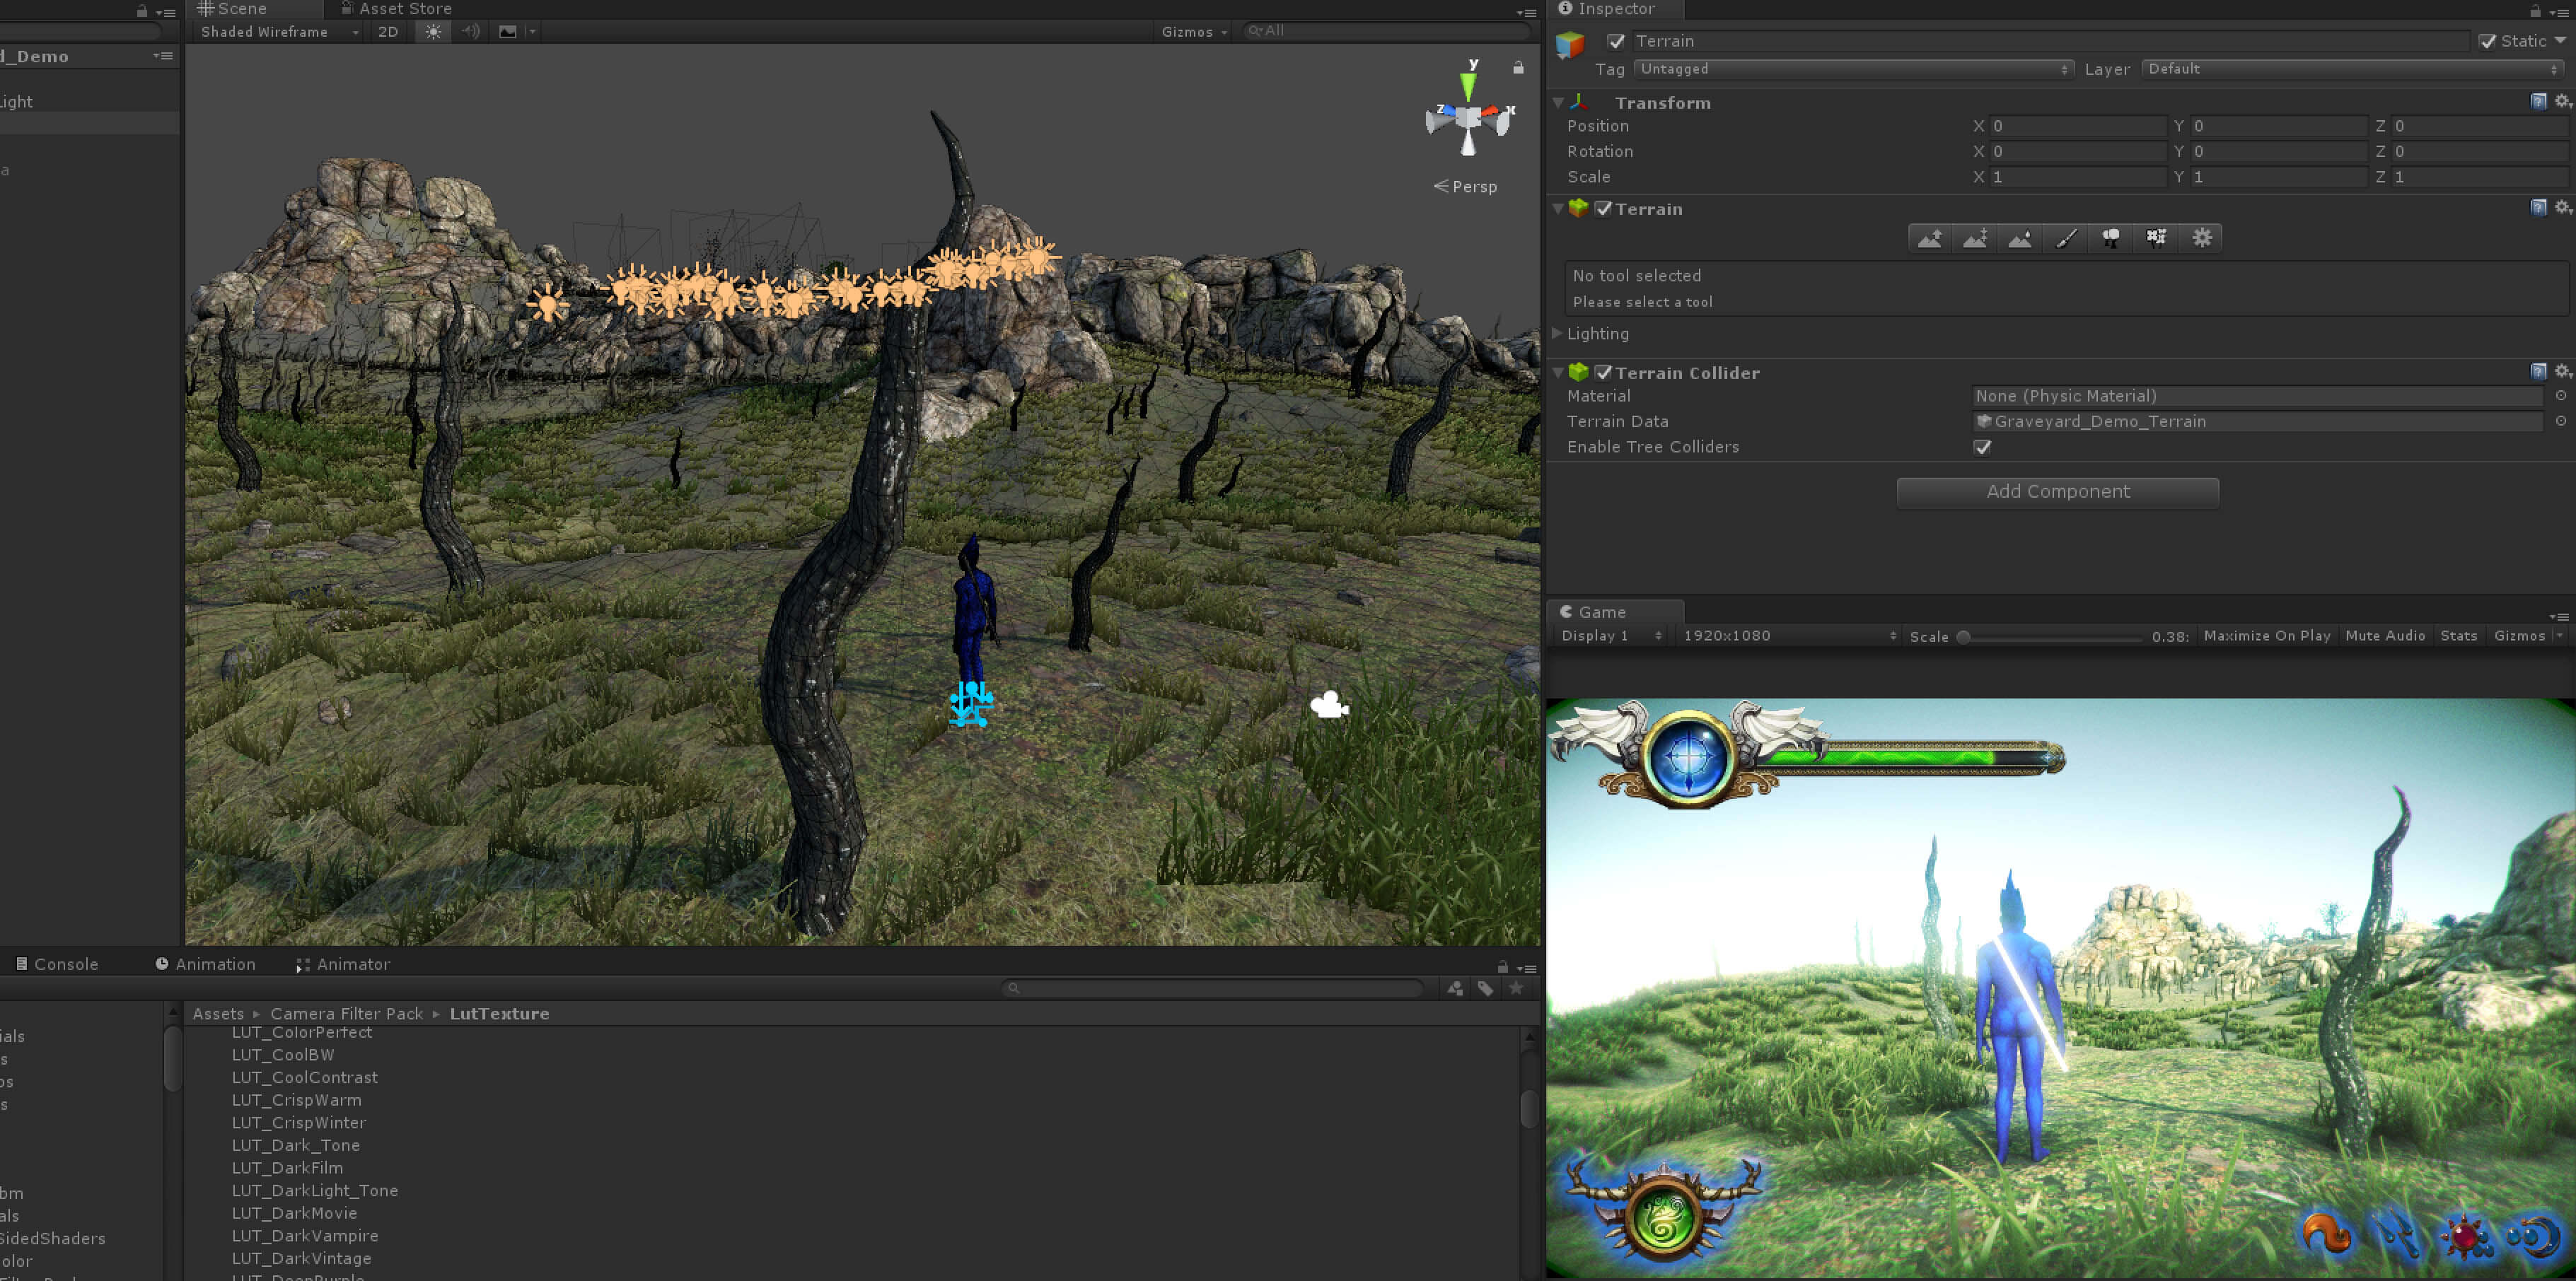Select the Paint Texture brush tool
Viewport: 2576px width, 1281px height.
tap(2066, 238)
